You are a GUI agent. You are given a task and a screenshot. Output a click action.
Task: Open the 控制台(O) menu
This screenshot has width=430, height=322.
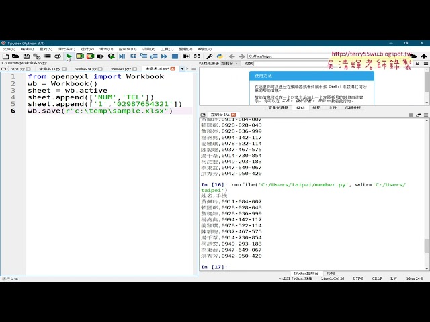pos(128,49)
